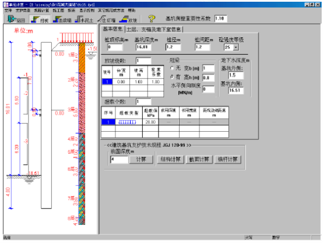Open the 砼强度等级 concrete grade dropdown
The height and width of the screenshot is (243, 323).
point(236,47)
